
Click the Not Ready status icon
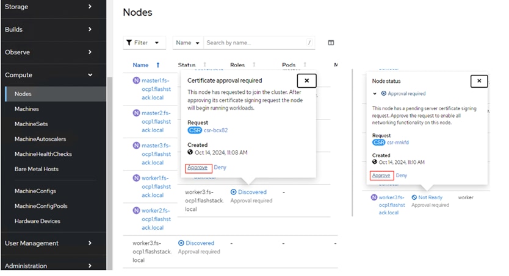414,197
